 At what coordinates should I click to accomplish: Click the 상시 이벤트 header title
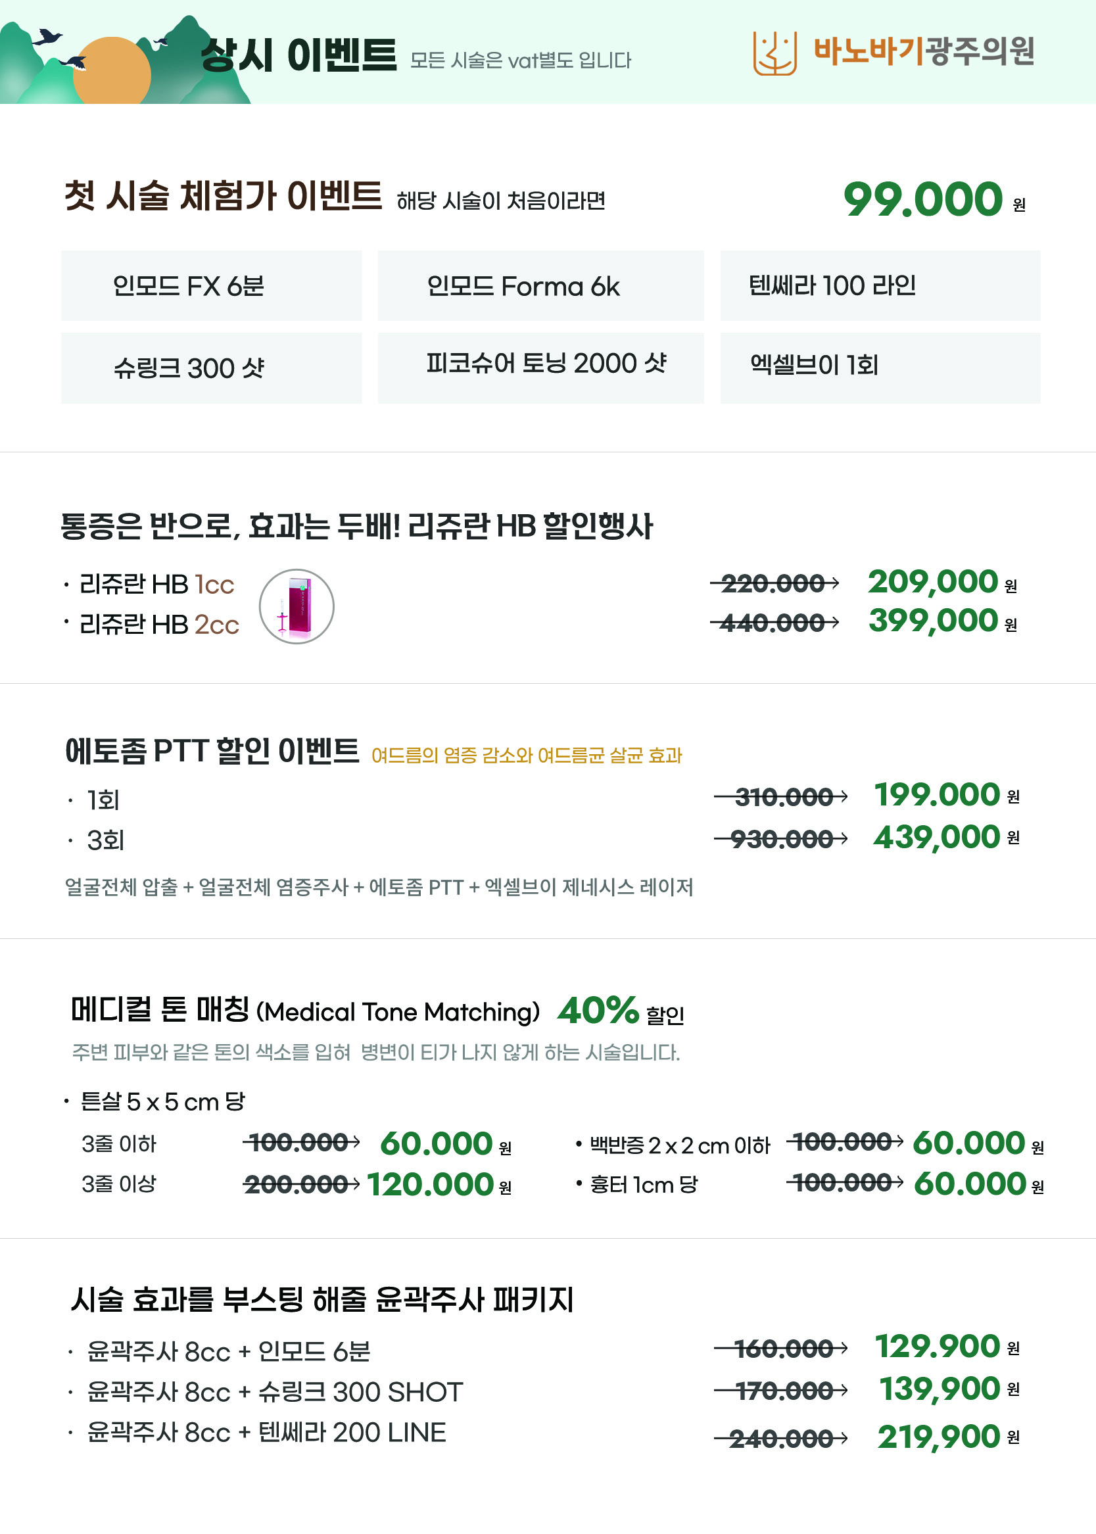pyautogui.click(x=299, y=55)
